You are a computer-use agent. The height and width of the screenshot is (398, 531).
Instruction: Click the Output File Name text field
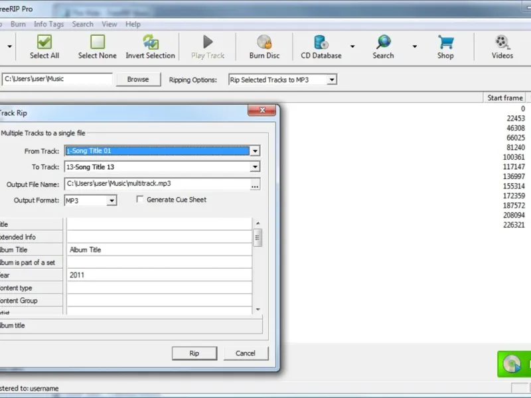tap(157, 184)
